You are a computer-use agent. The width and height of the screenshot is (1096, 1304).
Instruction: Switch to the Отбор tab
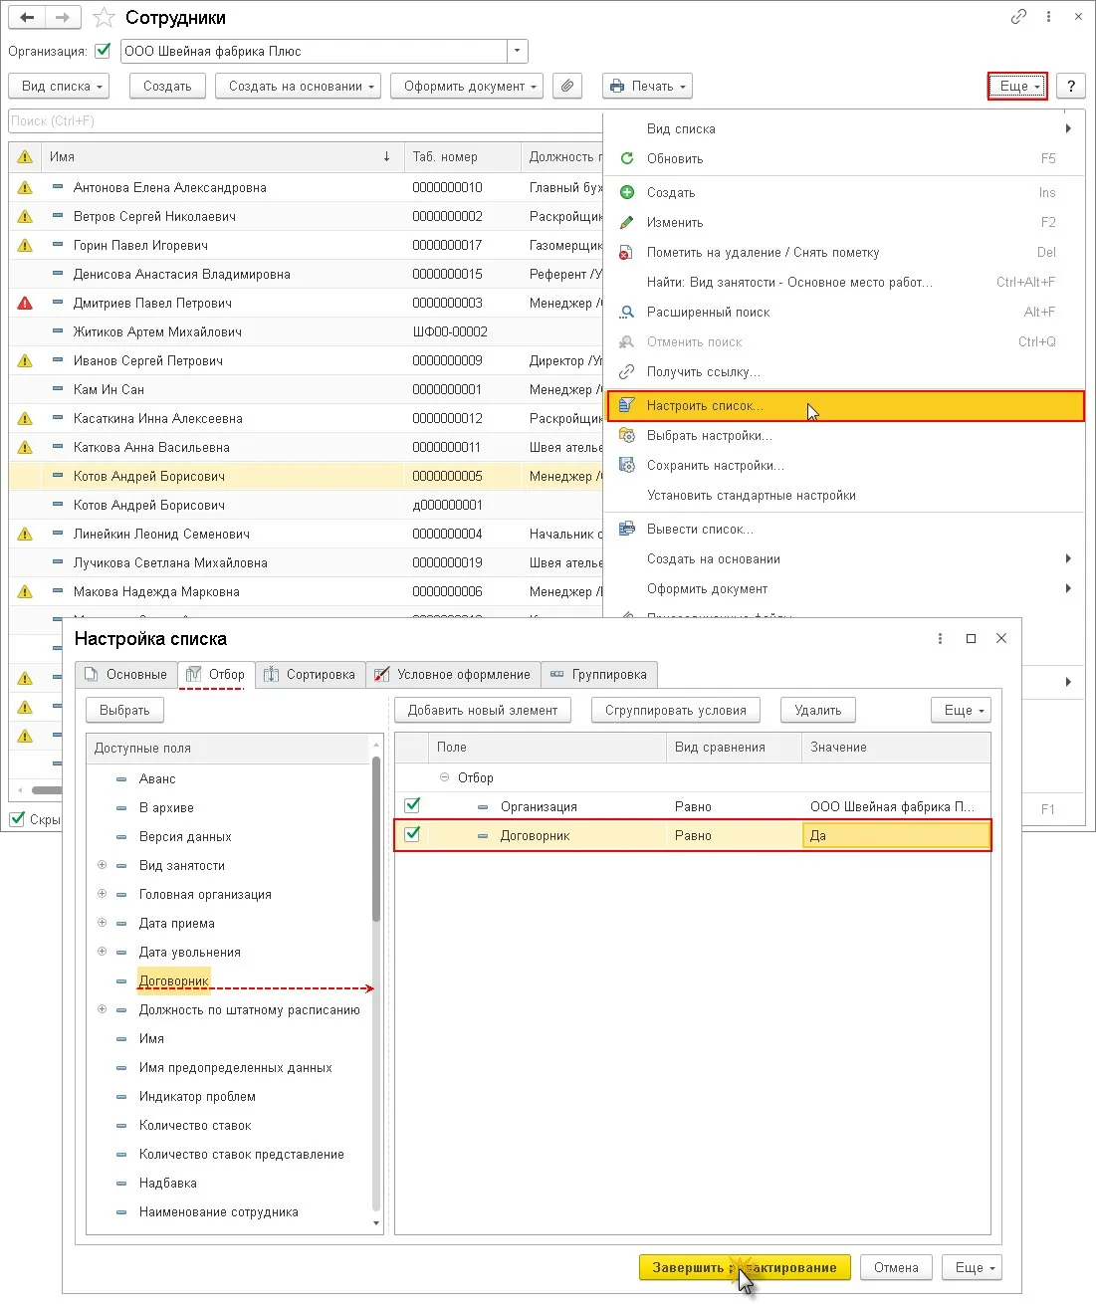click(x=216, y=674)
